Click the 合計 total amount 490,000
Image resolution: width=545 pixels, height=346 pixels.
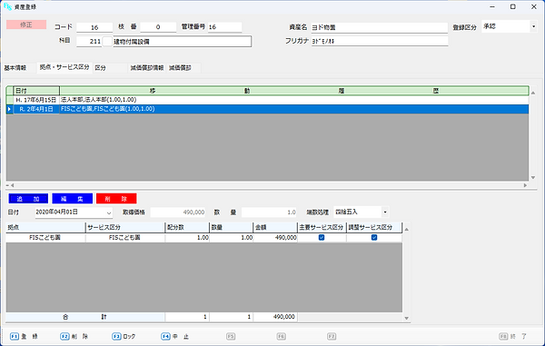click(275, 317)
